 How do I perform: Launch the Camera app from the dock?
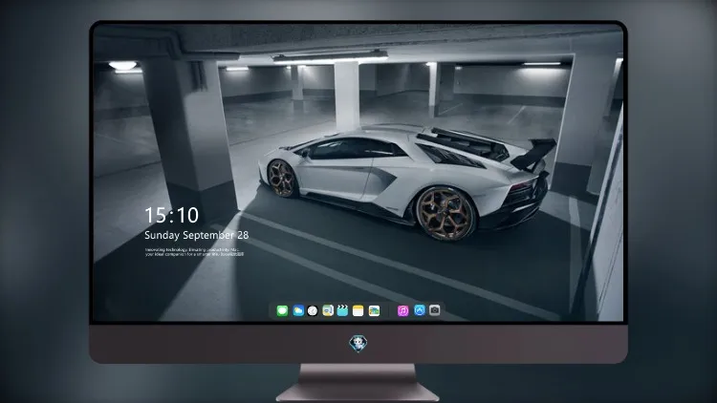[435, 310]
